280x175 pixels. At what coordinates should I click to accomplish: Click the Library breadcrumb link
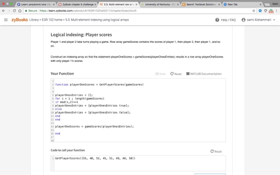34,20
